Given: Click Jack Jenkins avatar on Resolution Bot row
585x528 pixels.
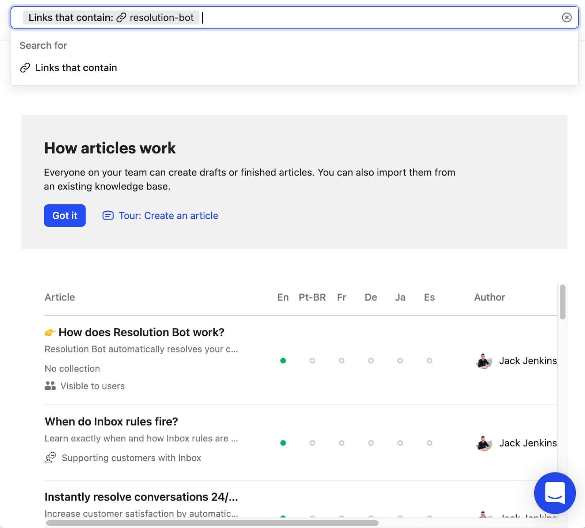Looking at the screenshot, I should point(484,361).
